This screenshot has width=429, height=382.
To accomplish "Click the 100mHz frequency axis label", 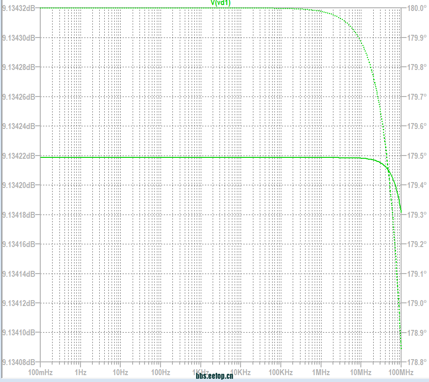I will (40, 372).
